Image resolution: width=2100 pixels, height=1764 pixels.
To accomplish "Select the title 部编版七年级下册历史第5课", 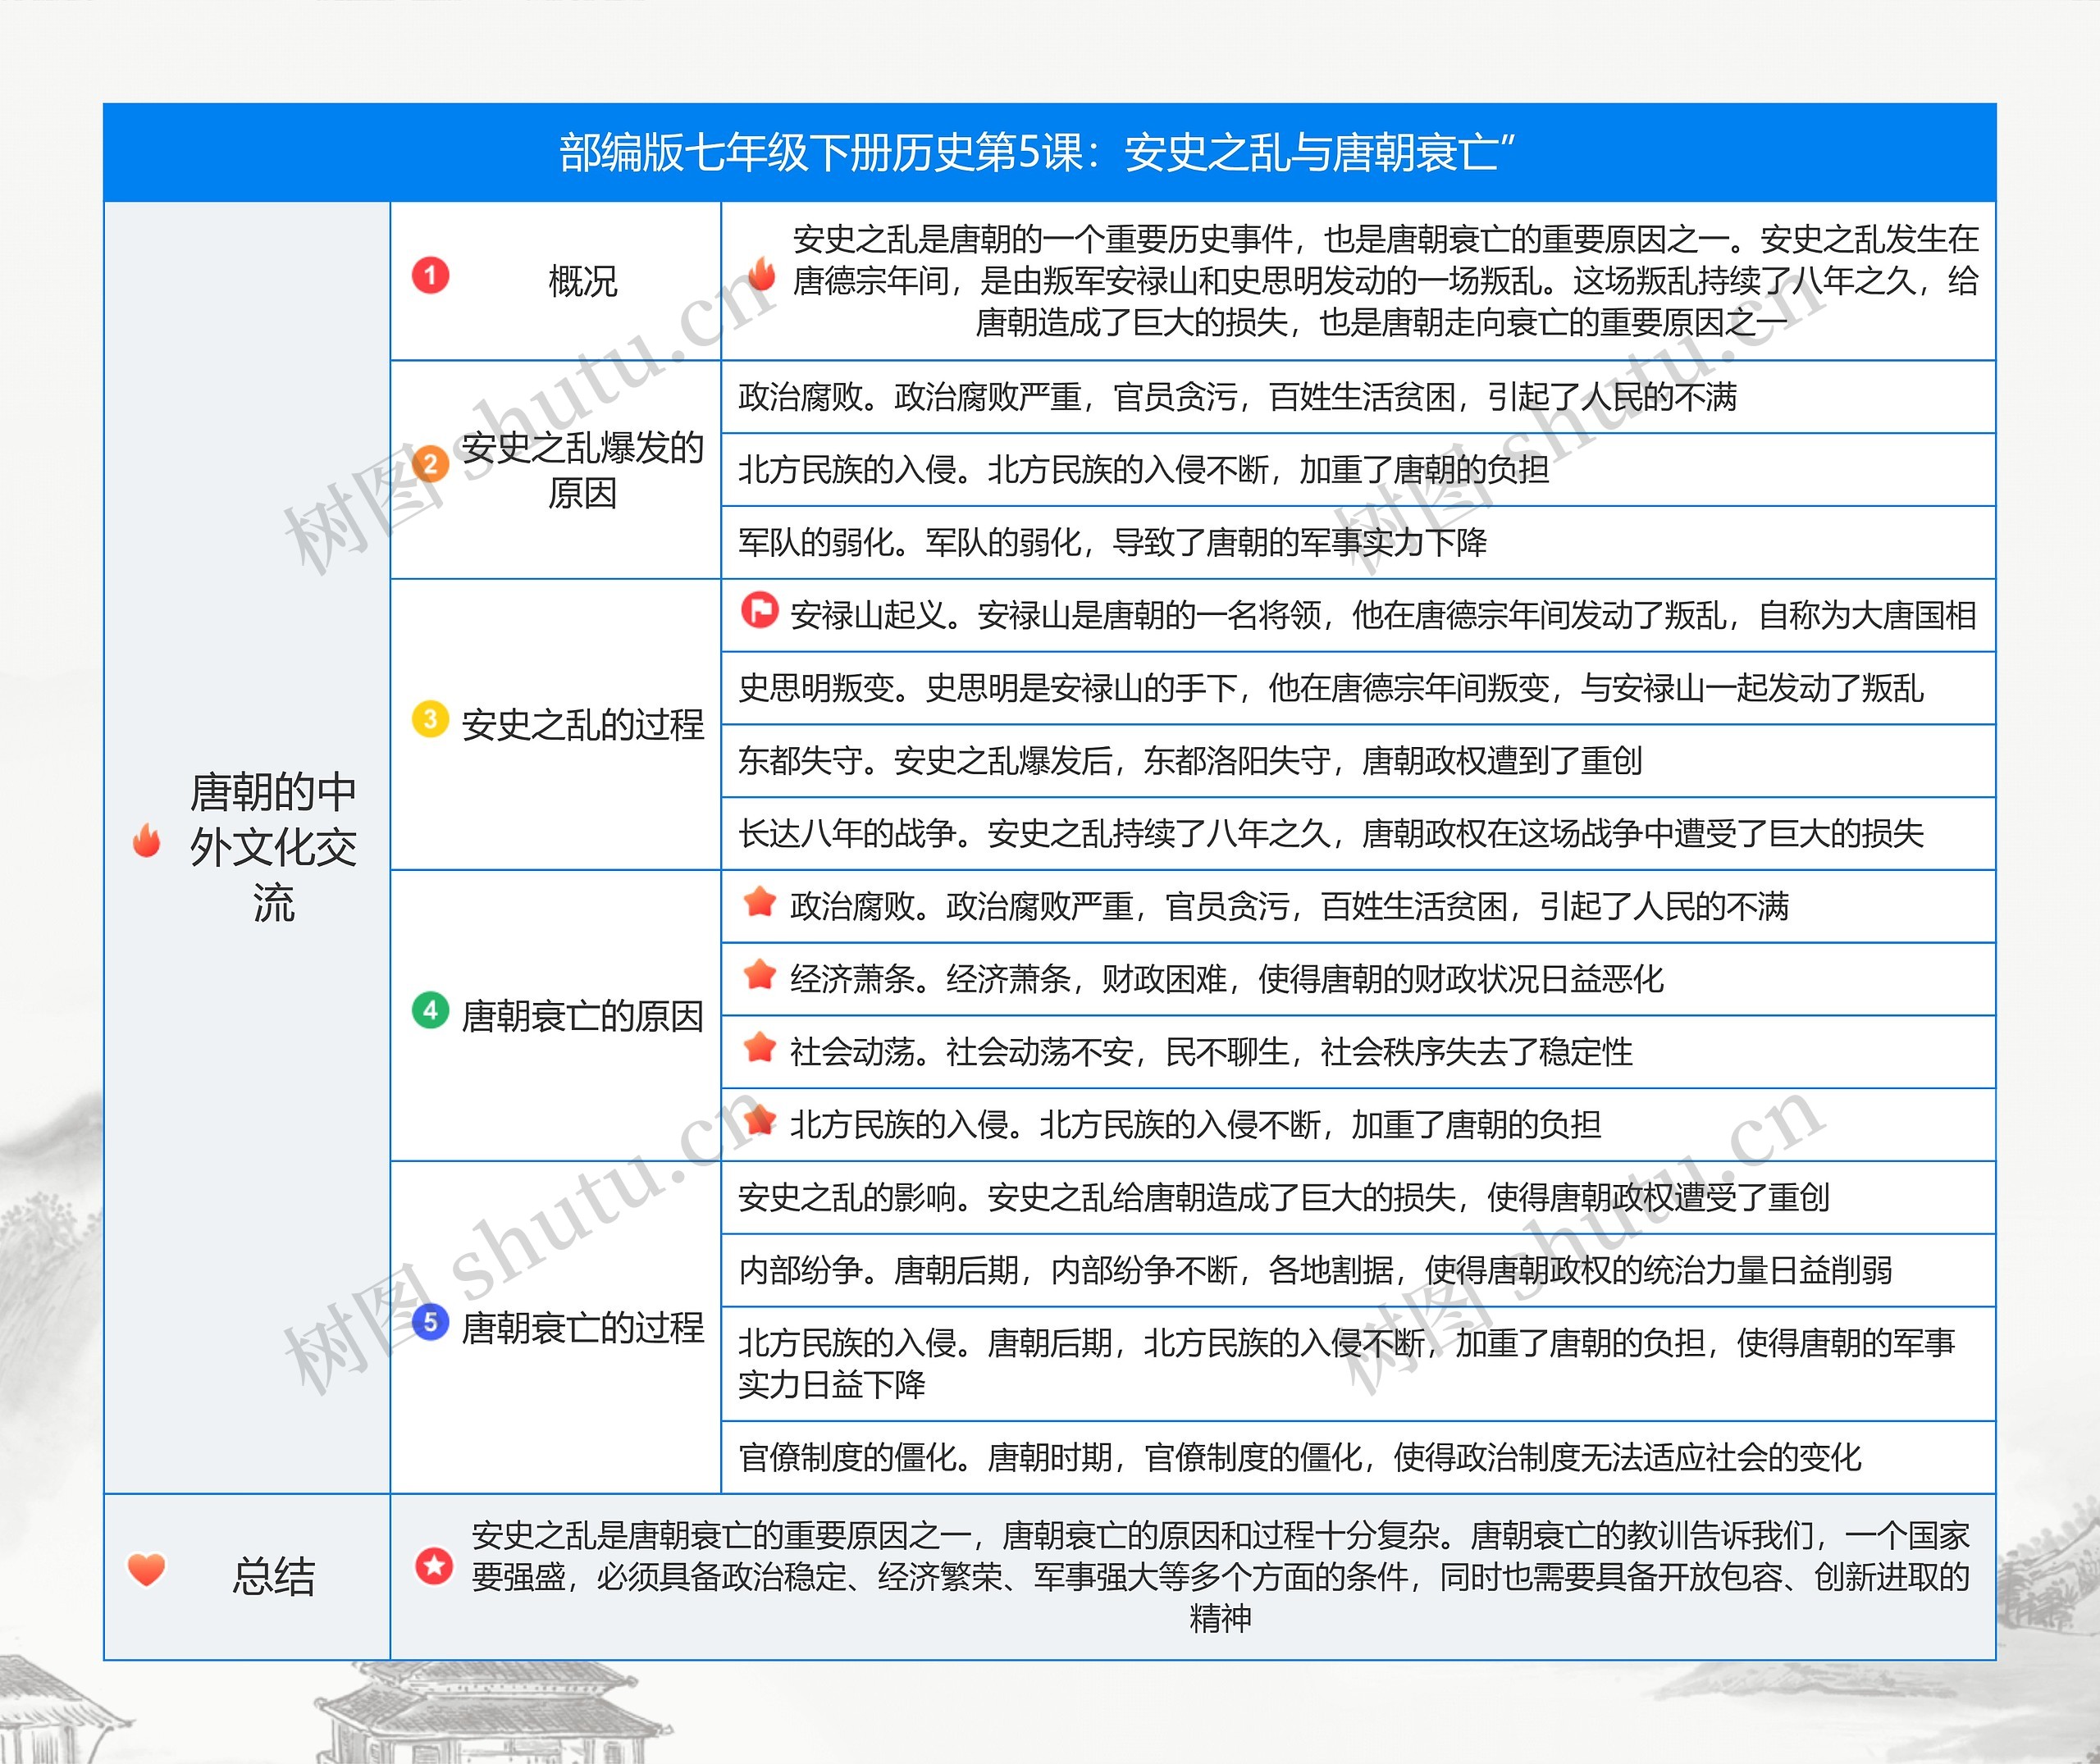I will point(1038,153).
